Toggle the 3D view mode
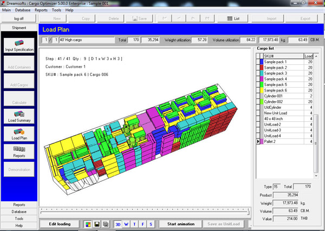This screenshot has height=231, width=325. 118,224
